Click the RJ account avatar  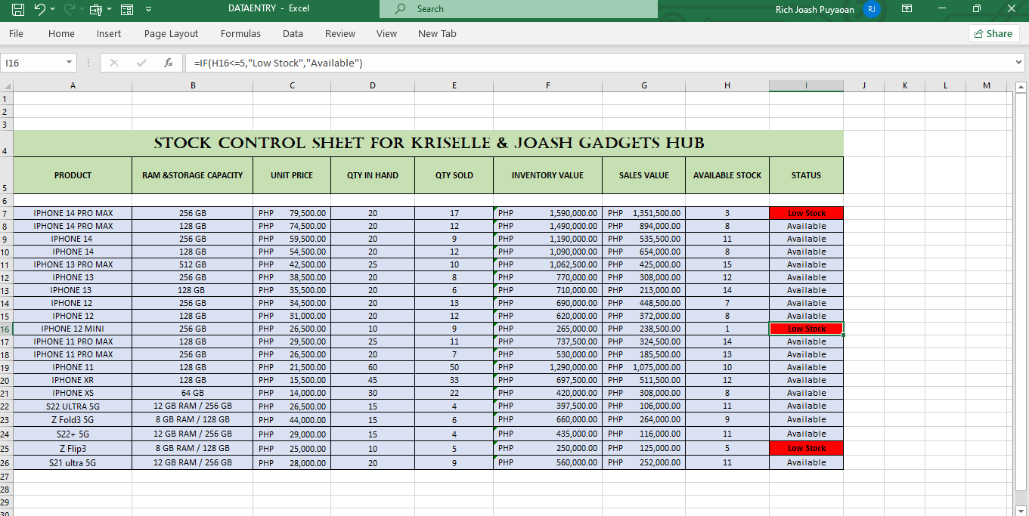pos(872,9)
